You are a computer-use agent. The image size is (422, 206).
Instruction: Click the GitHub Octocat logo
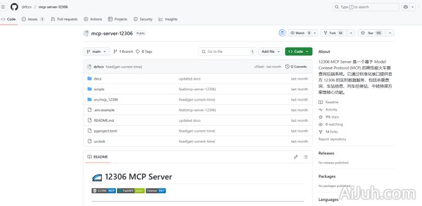click(x=14, y=7)
